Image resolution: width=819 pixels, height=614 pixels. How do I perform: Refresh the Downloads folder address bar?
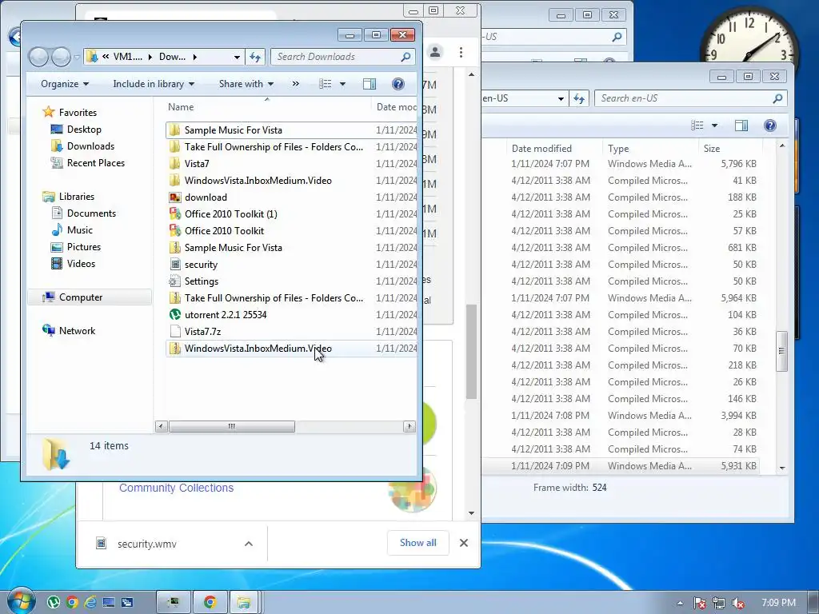pos(255,57)
